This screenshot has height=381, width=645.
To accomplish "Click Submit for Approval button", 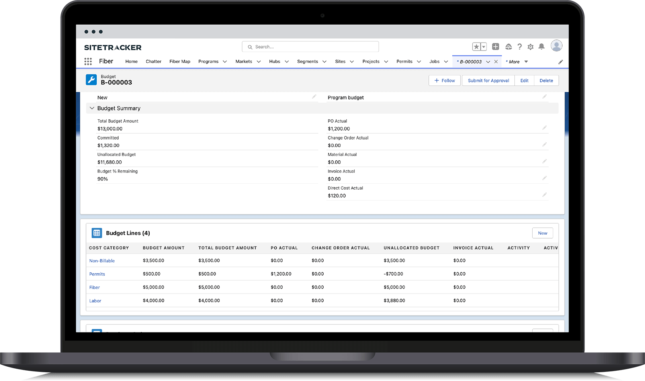I will (489, 80).
